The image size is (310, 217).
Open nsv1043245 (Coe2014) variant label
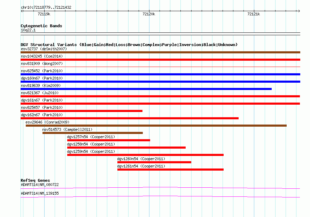[42, 56]
